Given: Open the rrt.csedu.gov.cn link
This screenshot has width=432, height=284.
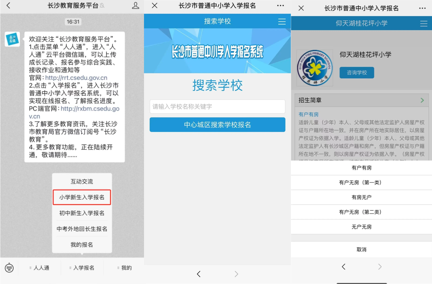Looking at the screenshot, I should 76,78.
